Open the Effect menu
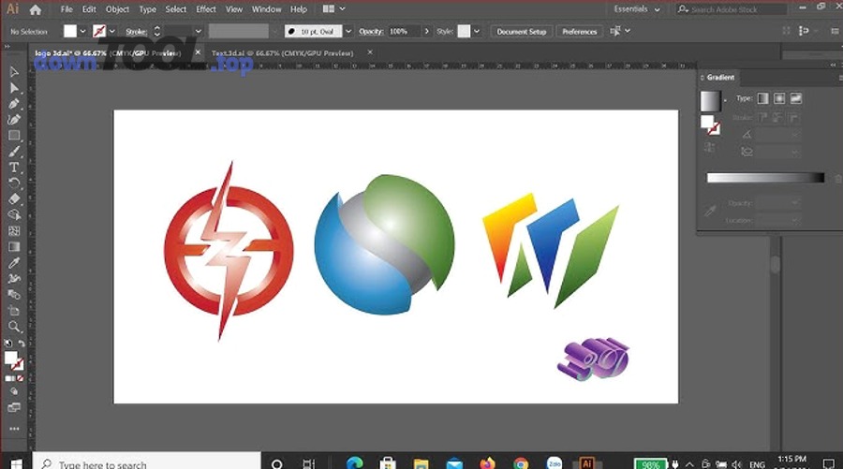The height and width of the screenshot is (469, 843). [206, 9]
